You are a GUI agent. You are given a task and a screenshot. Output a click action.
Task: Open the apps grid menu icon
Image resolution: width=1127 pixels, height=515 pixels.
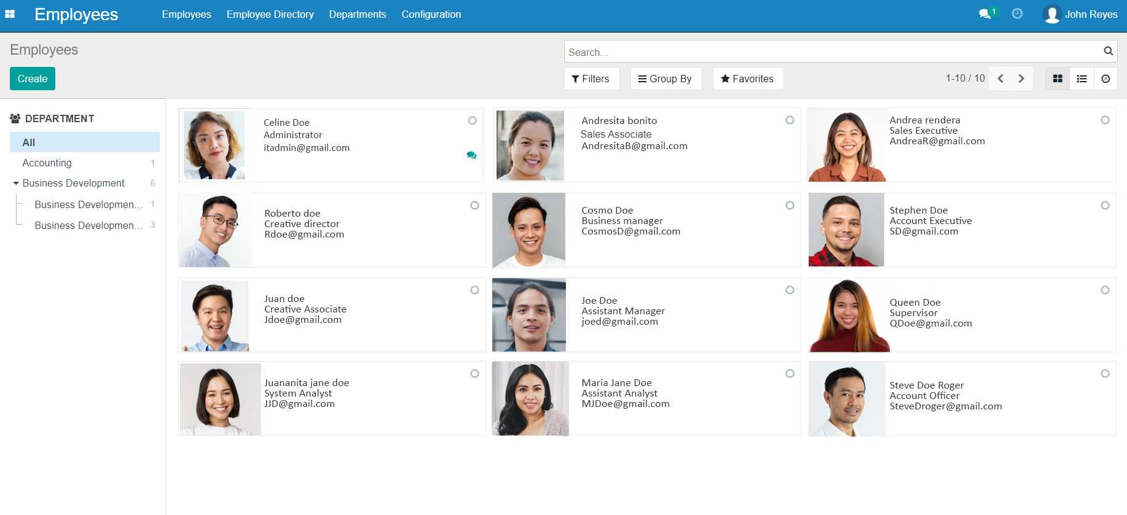click(10, 14)
